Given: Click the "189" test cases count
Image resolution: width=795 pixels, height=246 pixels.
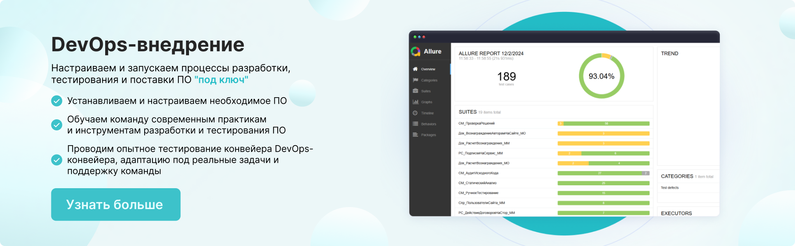Looking at the screenshot, I should (507, 77).
